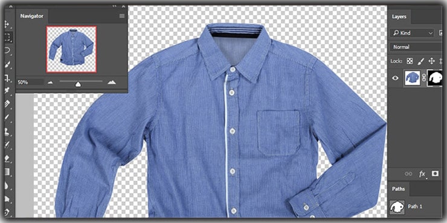Toggle lock transparent pixels
This screenshot has height=223, width=447.
pos(410,61)
